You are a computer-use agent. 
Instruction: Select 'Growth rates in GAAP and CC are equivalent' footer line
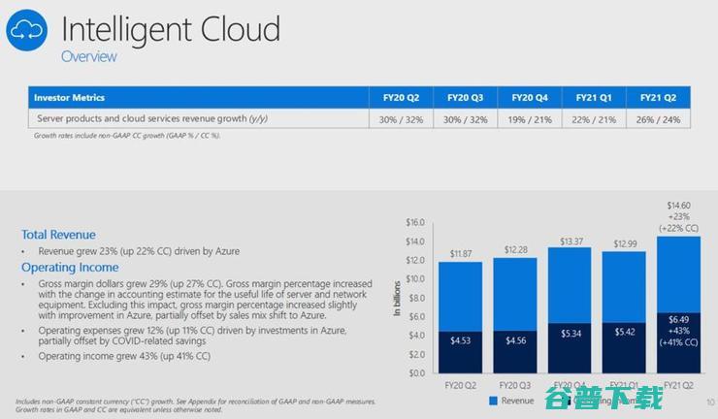tap(119, 409)
